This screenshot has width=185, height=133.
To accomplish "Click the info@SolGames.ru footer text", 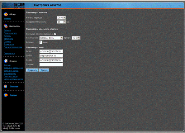I will (11, 128).
